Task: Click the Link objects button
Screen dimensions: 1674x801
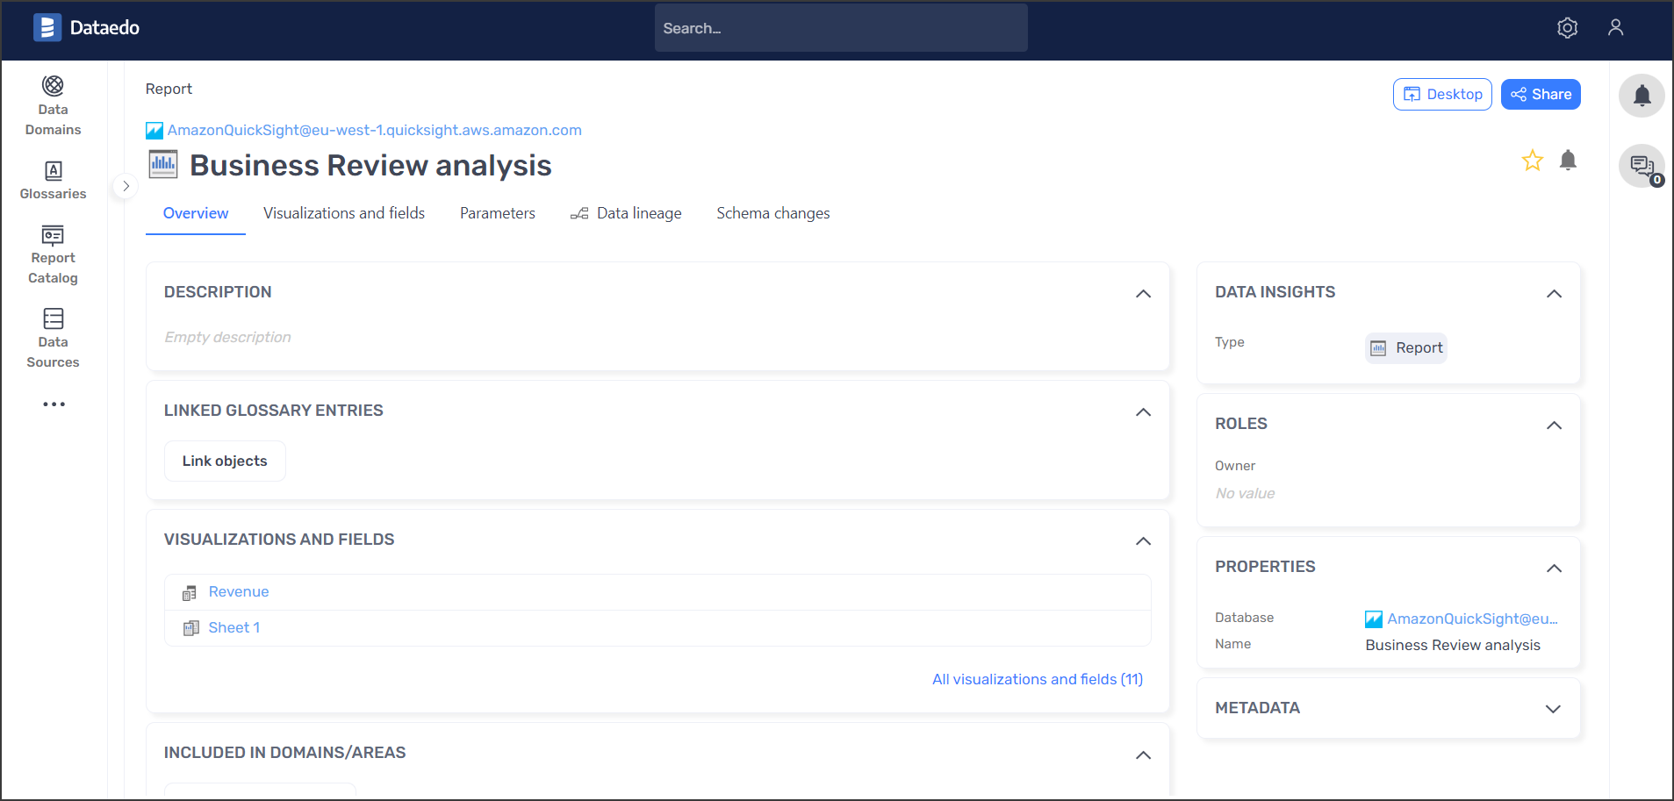Action: [225, 461]
